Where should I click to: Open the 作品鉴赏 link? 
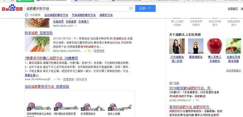pyautogui.click(x=71, y=22)
